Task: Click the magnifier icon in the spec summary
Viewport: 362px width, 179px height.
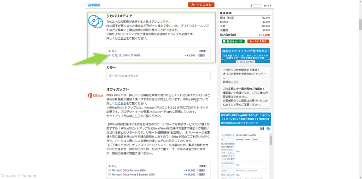Action: 268,129
